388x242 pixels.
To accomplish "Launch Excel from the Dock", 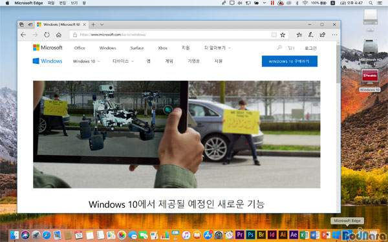I will 304,235.
